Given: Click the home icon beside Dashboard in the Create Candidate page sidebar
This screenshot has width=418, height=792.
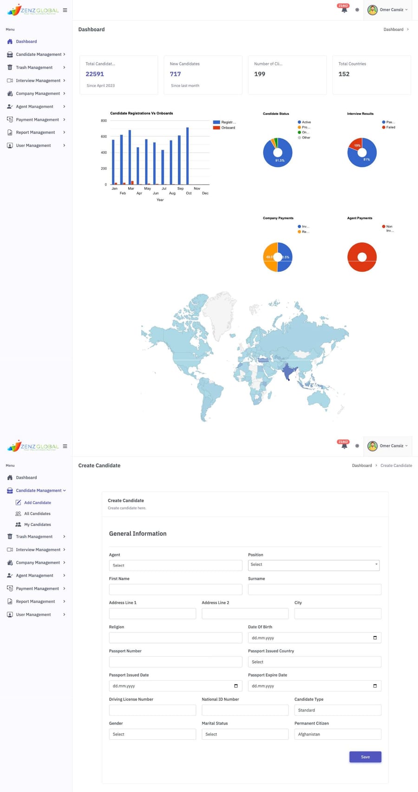Looking at the screenshot, I should [x=10, y=478].
